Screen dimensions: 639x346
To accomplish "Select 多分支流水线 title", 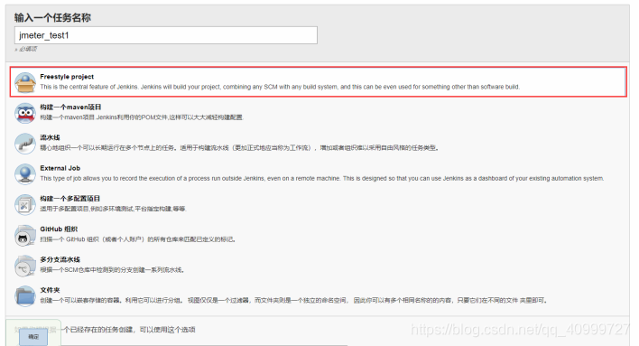I will pyautogui.click(x=60, y=259).
